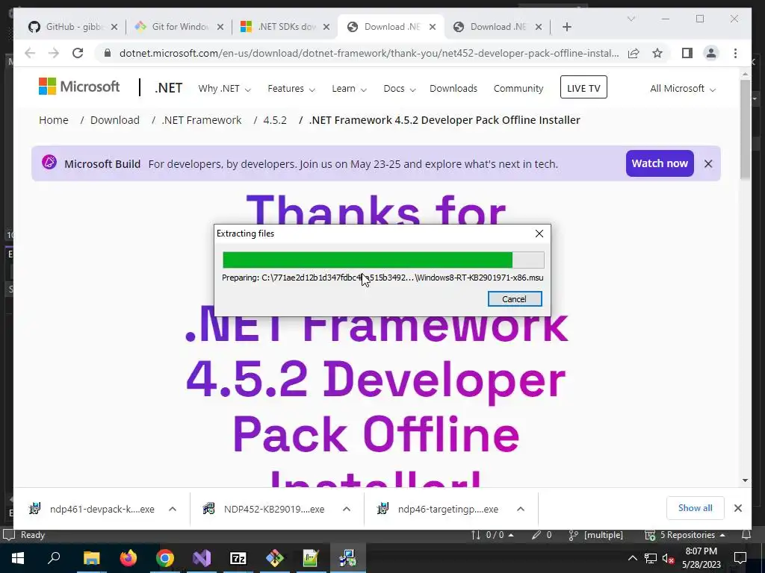765x573 pixels.
Task: Expand the Why .NET menu
Action: [224, 89]
